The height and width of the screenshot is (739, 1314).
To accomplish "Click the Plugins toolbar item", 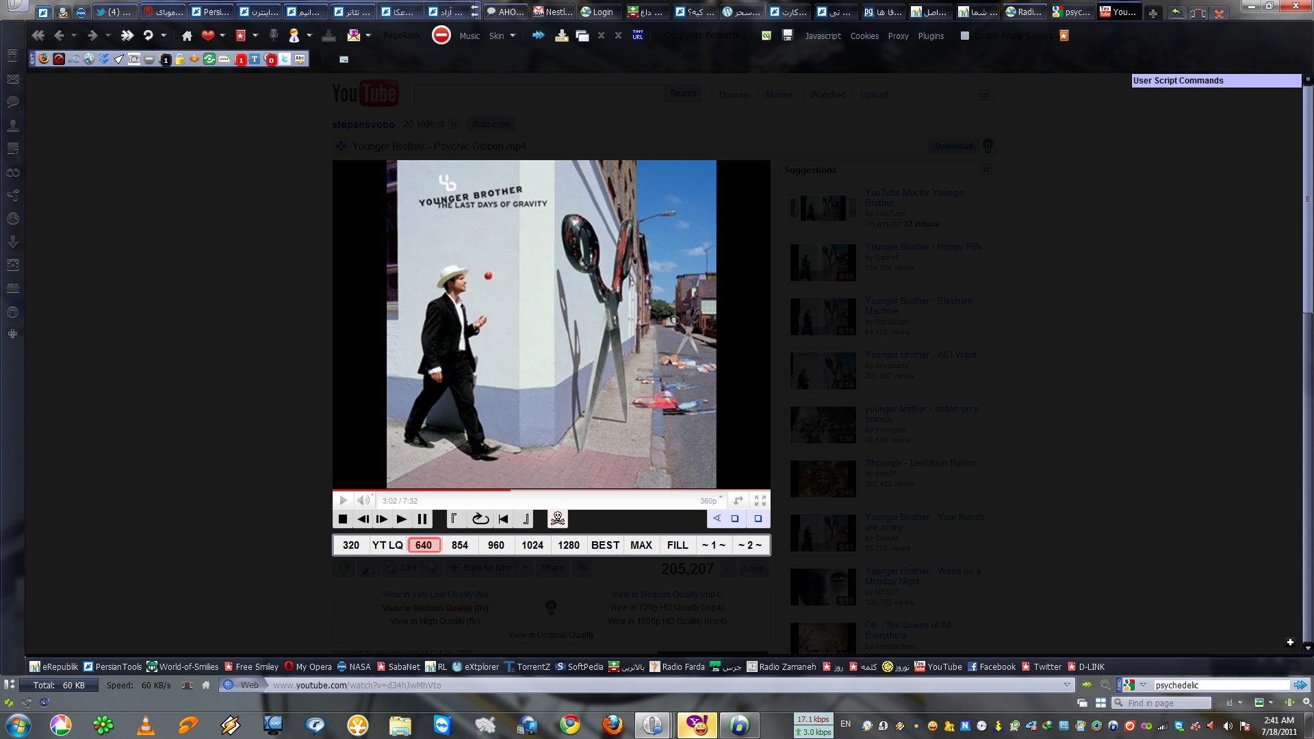I will point(931,36).
